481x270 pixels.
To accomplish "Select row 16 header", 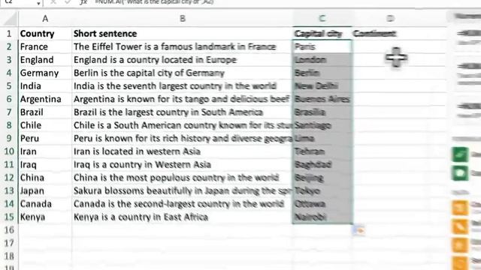I will (9, 230).
